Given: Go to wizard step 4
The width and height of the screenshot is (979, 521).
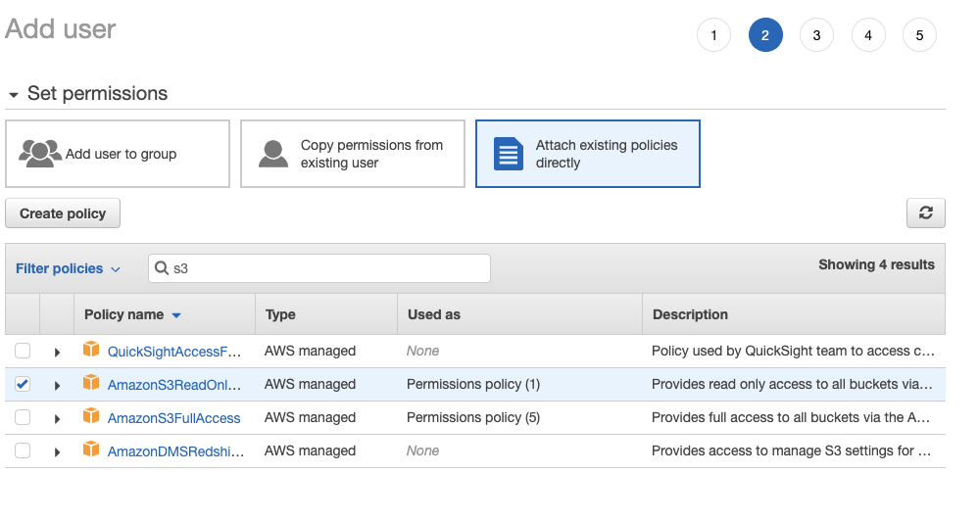Looking at the screenshot, I should [x=868, y=35].
